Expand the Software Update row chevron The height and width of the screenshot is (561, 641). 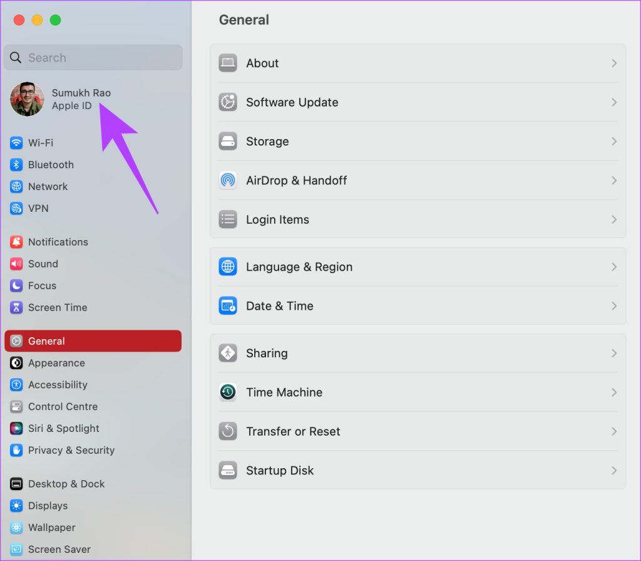point(613,102)
